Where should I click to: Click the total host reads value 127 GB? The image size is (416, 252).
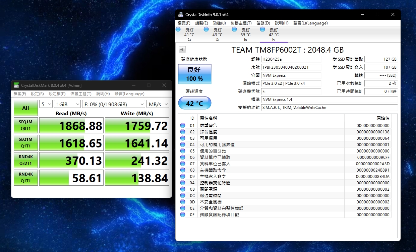pyautogui.click(x=381, y=59)
